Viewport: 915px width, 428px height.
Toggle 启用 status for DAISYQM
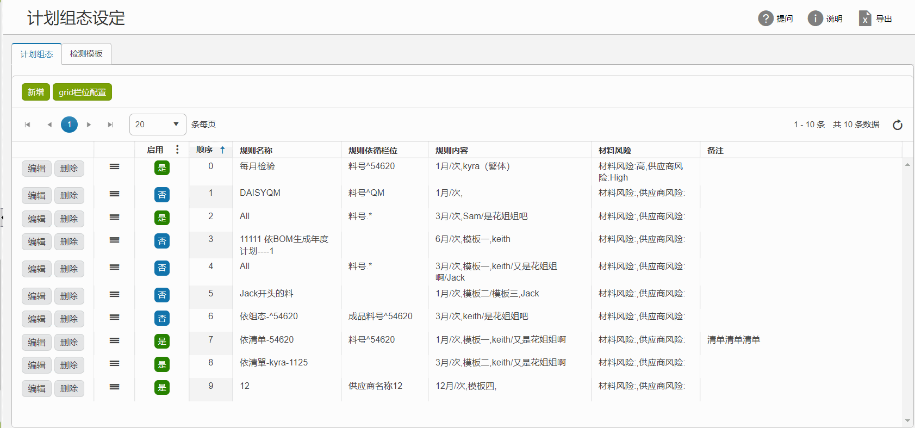(162, 195)
